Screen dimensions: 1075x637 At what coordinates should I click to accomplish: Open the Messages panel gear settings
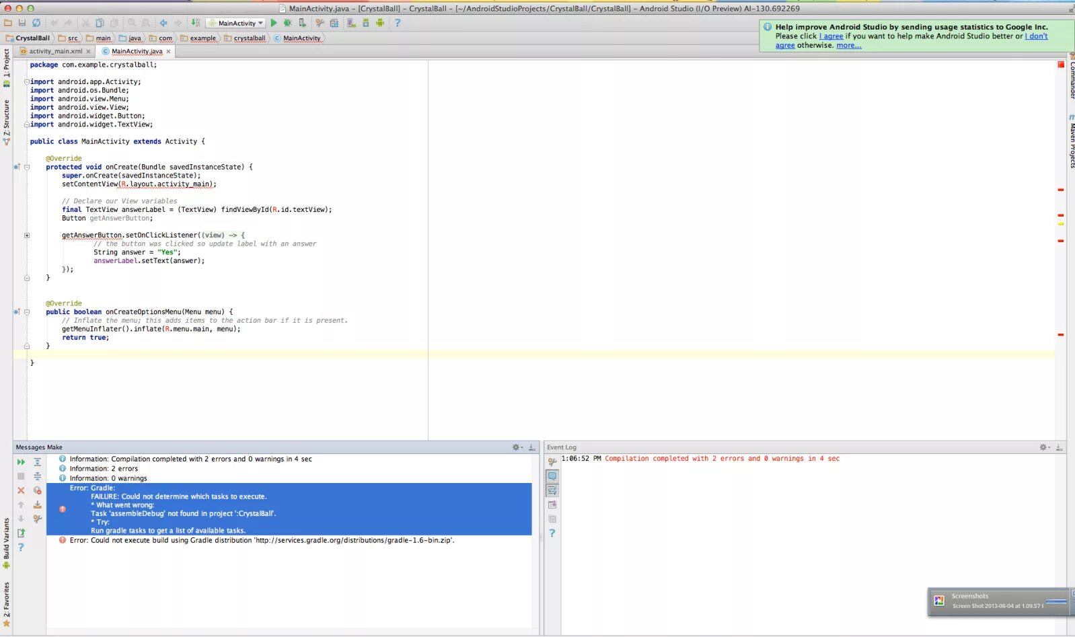click(x=517, y=447)
